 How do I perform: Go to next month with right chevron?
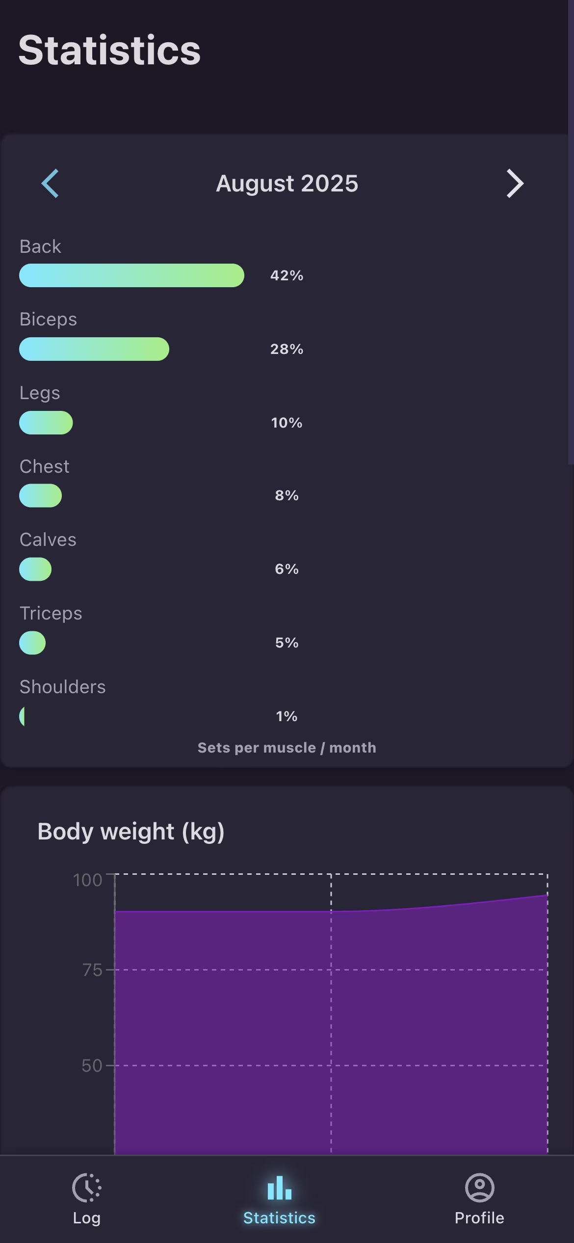[x=515, y=184]
